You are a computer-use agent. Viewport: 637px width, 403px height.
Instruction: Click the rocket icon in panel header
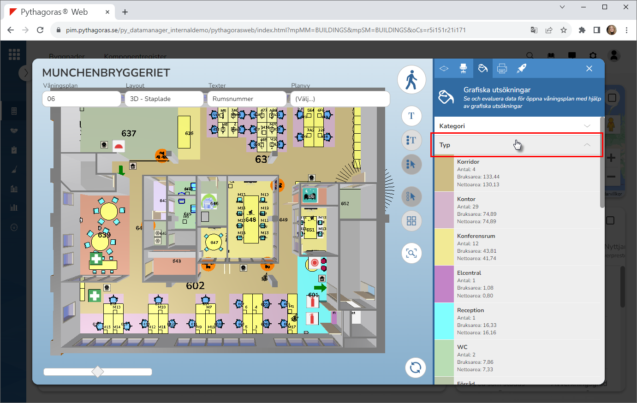click(x=521, y=69)
